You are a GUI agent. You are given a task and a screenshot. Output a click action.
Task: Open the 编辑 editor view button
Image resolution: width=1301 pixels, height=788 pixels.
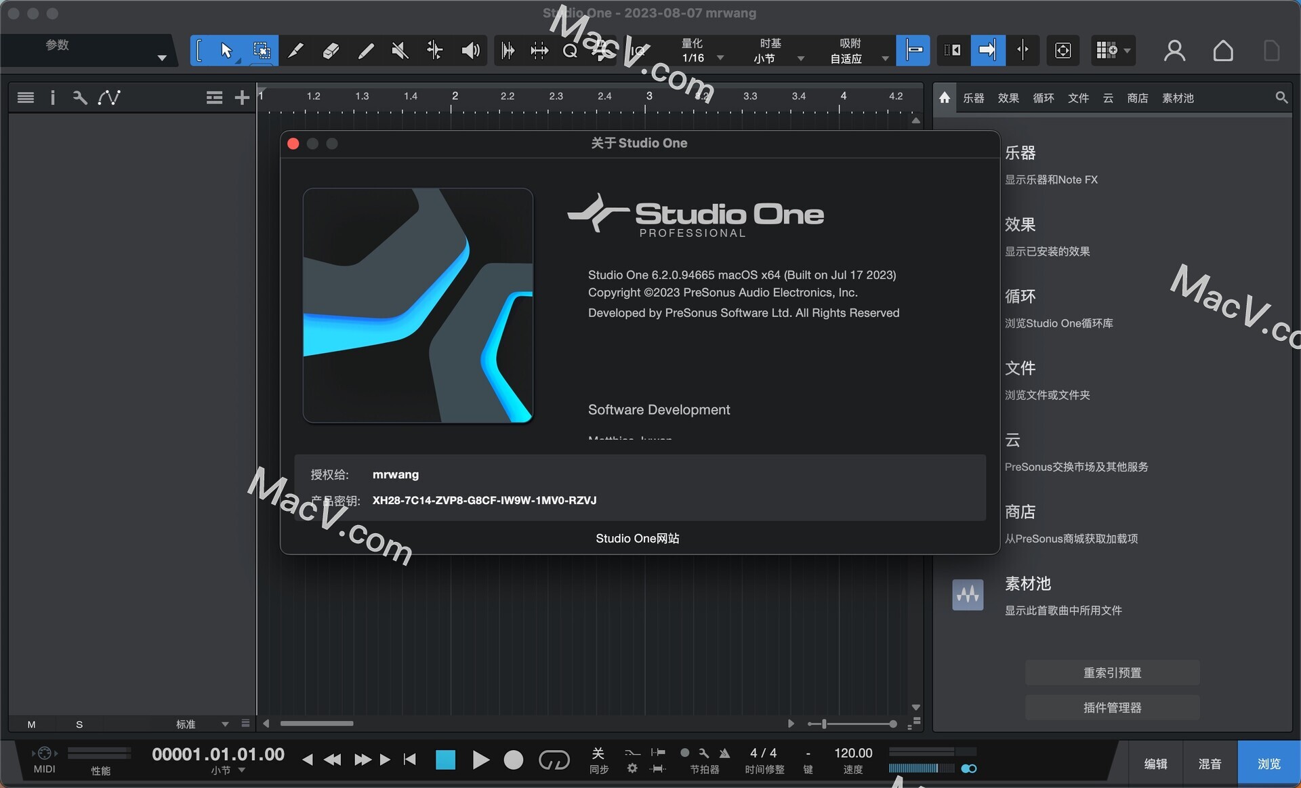click(1155, 764)
